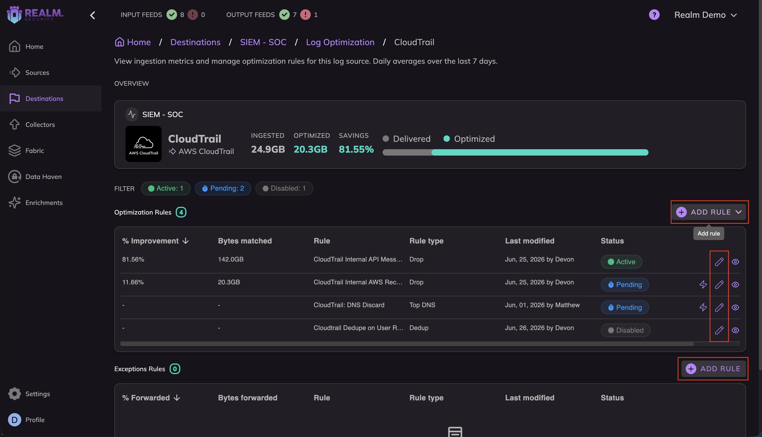This screenshot has height=437, width=762.
Task: Open the Optimization Rules ADD RULE dropdown
Action: [709, 212]
